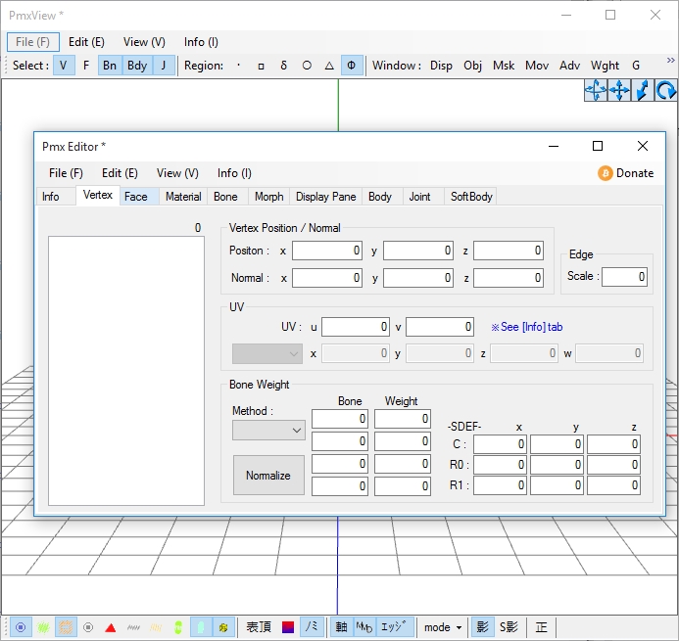This screenshot has height=641, width=679.
Task: Open the mode dropdown in bottom toolbar
Action: click(443, 627)
